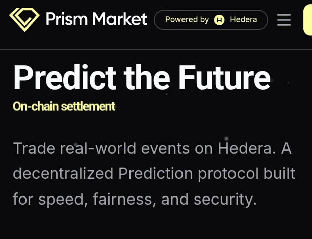Image resolution: width=312 pixels, height=239 pixels.
Task: Click the yellow On-chain settlement tagline
Action: [64, 106]
